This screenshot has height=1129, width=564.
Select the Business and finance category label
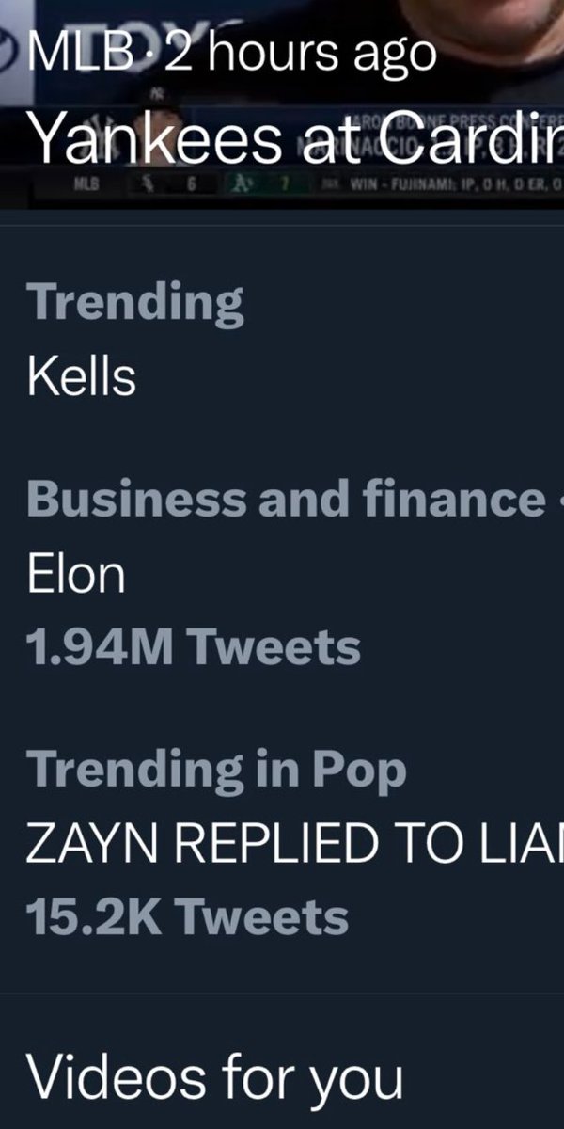coord(285,499)
